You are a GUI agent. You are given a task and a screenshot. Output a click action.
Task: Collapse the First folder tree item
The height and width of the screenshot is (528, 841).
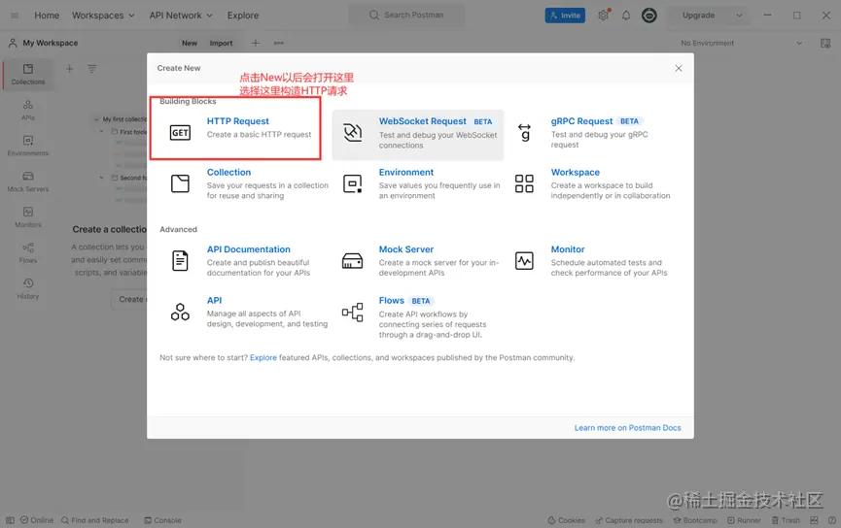click(101, 131)
